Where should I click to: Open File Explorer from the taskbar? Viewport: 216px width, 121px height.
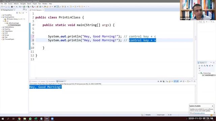tap(25, 119)
